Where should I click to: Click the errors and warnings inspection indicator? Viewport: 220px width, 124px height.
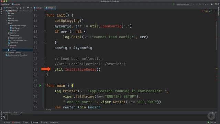point(207,11)
